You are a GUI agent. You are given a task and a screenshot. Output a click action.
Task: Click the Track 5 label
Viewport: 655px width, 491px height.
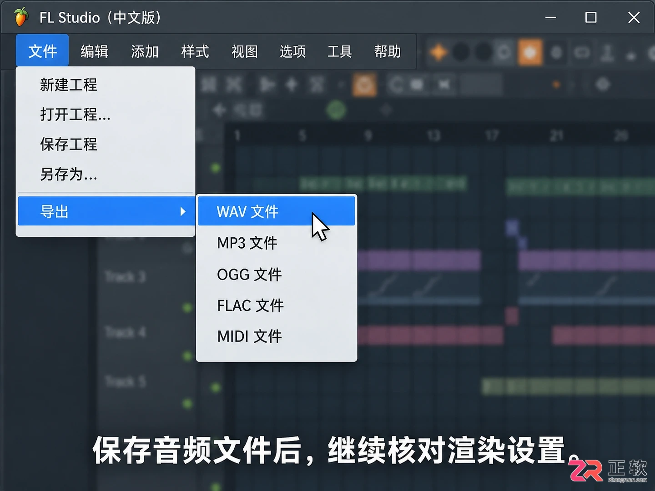[125, 381]
